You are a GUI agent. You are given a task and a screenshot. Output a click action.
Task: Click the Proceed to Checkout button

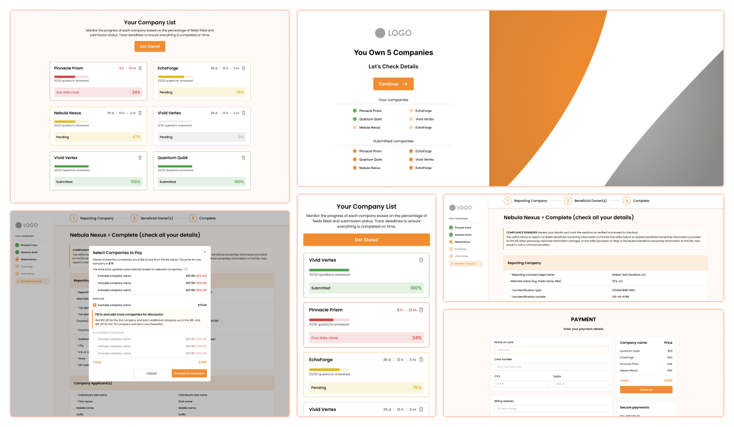[189, 373]
